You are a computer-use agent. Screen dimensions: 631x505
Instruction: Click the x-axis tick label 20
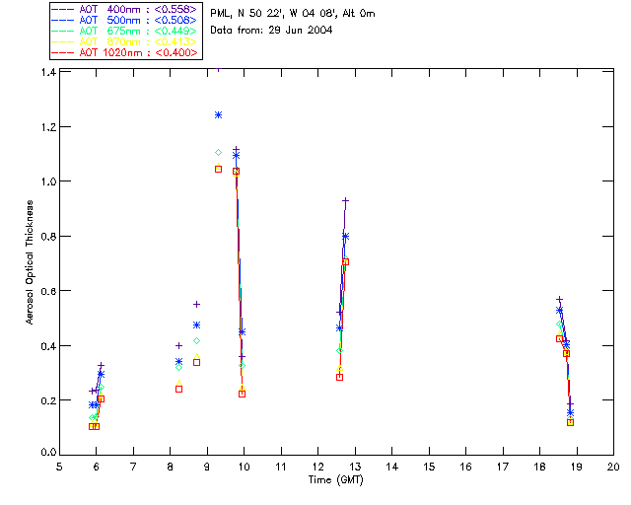point(613,467)
